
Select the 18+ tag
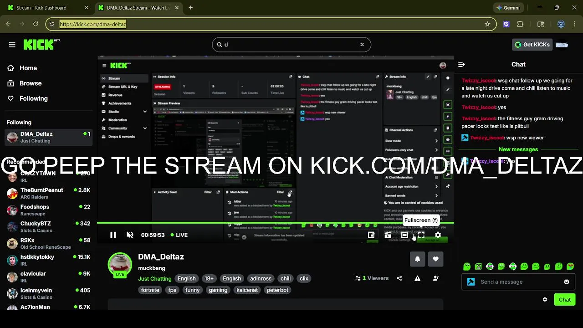click(x=209, y=278)
